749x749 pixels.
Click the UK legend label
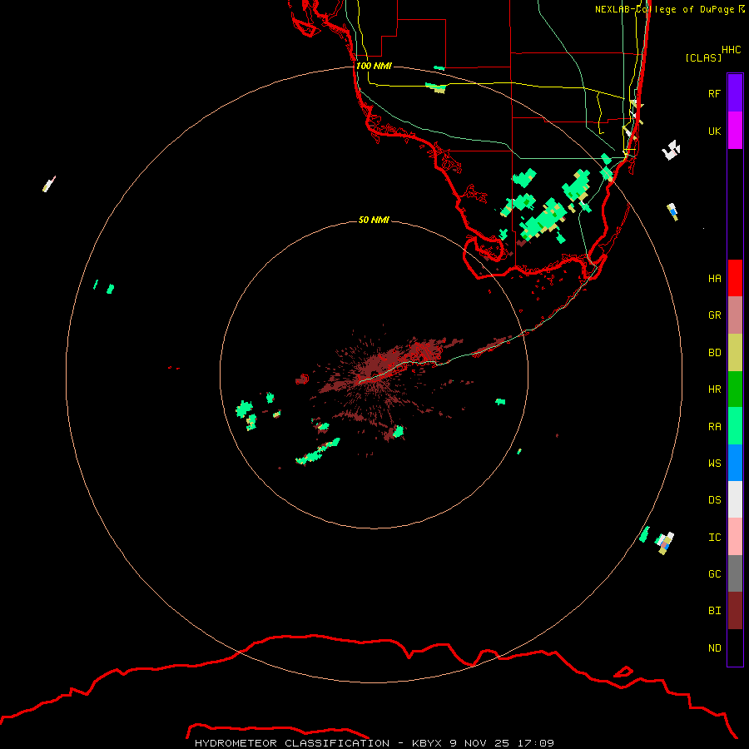[x=714, y=131]
